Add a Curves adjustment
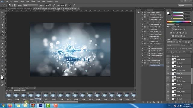193x108 pixels. pyautogui.click(x=179, y=29)
